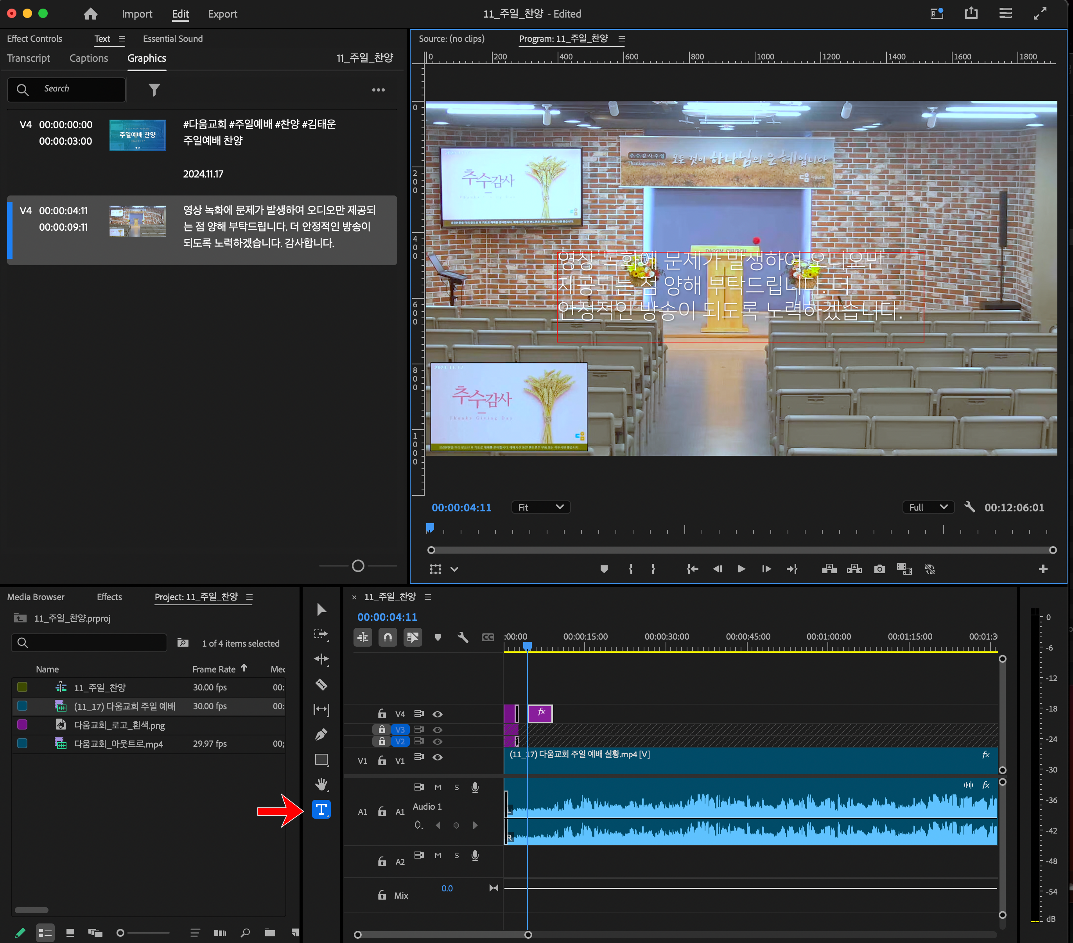Open timeline wrench display settings
1073x943 pixels.
click(463, 637)
